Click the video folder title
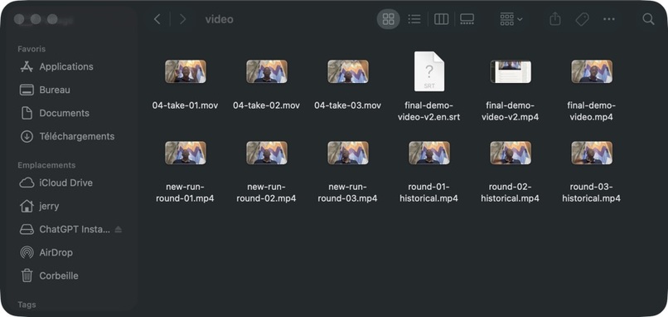 219,19
